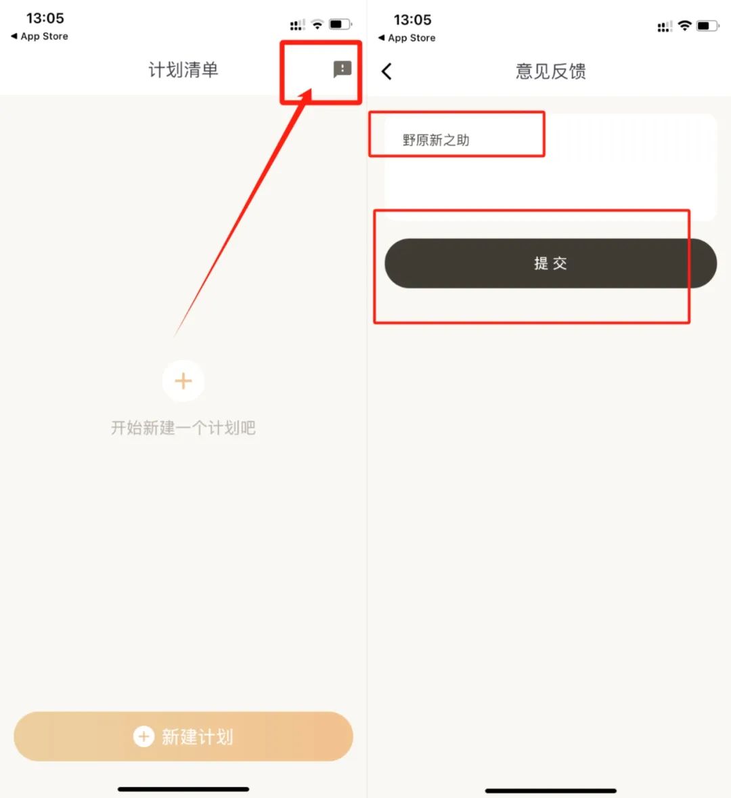Go back using the chevron on 意见反馈 page

pos(387,71)
